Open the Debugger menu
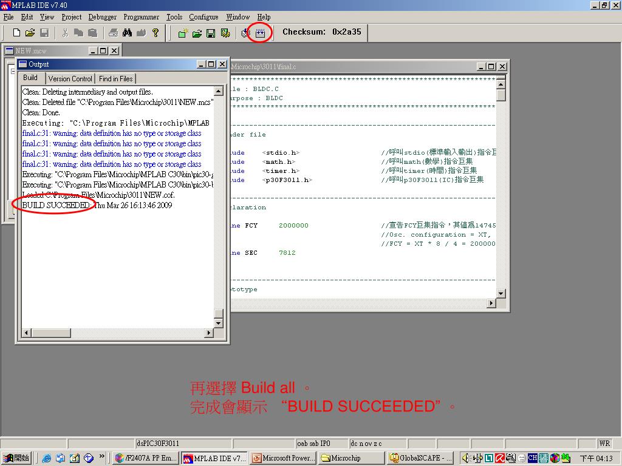Viewport: 622px width, 466px height. pos(102,16)
